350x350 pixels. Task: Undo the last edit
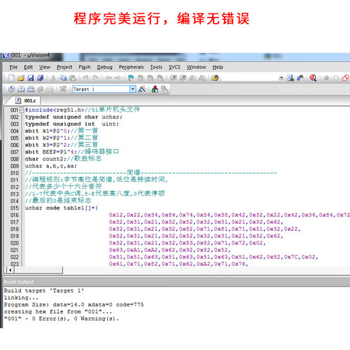[85, 78]
